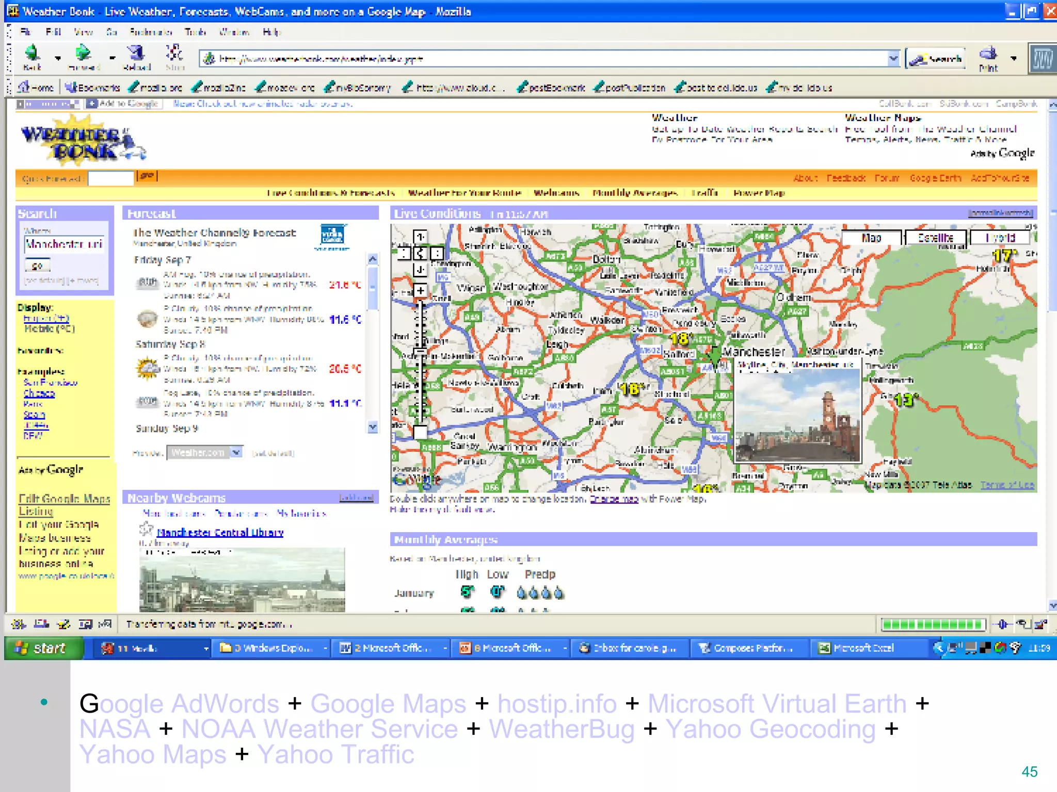Click the online/offline plug icon in status bar
This screenshot has width=1057, height=792.
coord(1002,624)
